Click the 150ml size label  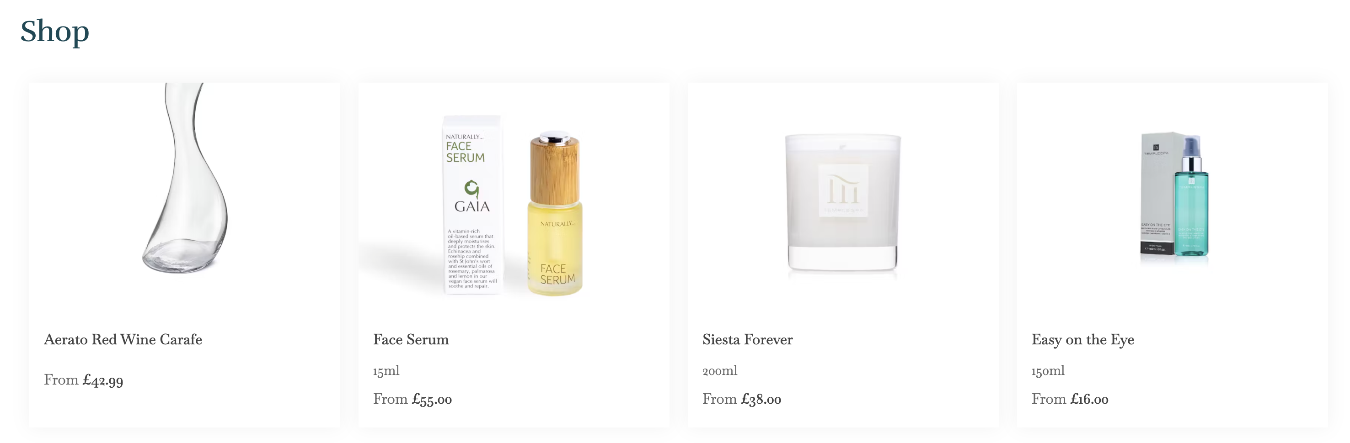pyautogui.click(x=1048, y=371)
